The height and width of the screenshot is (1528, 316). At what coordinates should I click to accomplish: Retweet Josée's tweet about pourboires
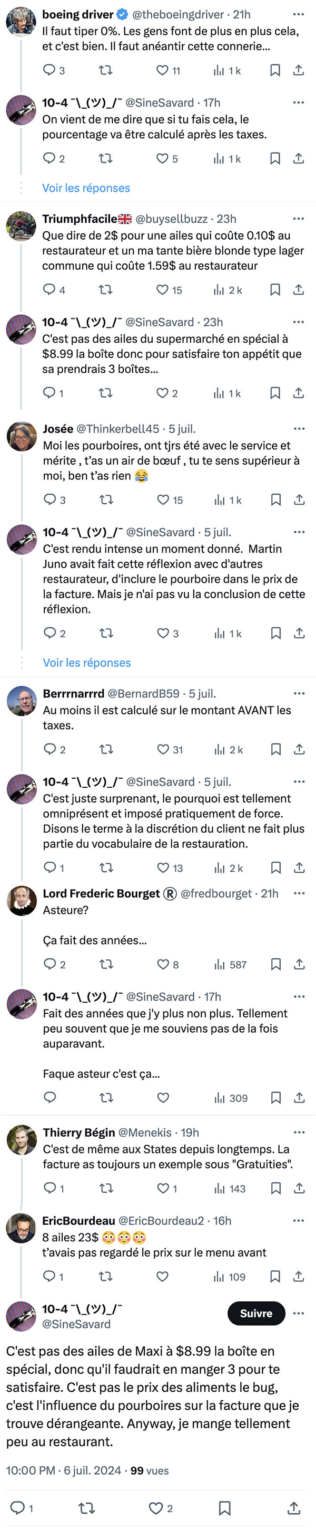click(x=106, y=500)
